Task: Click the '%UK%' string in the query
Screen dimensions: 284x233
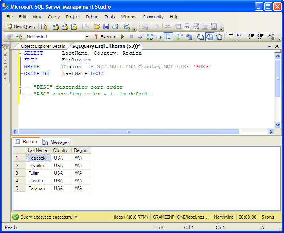Action: tap(202, 67)
